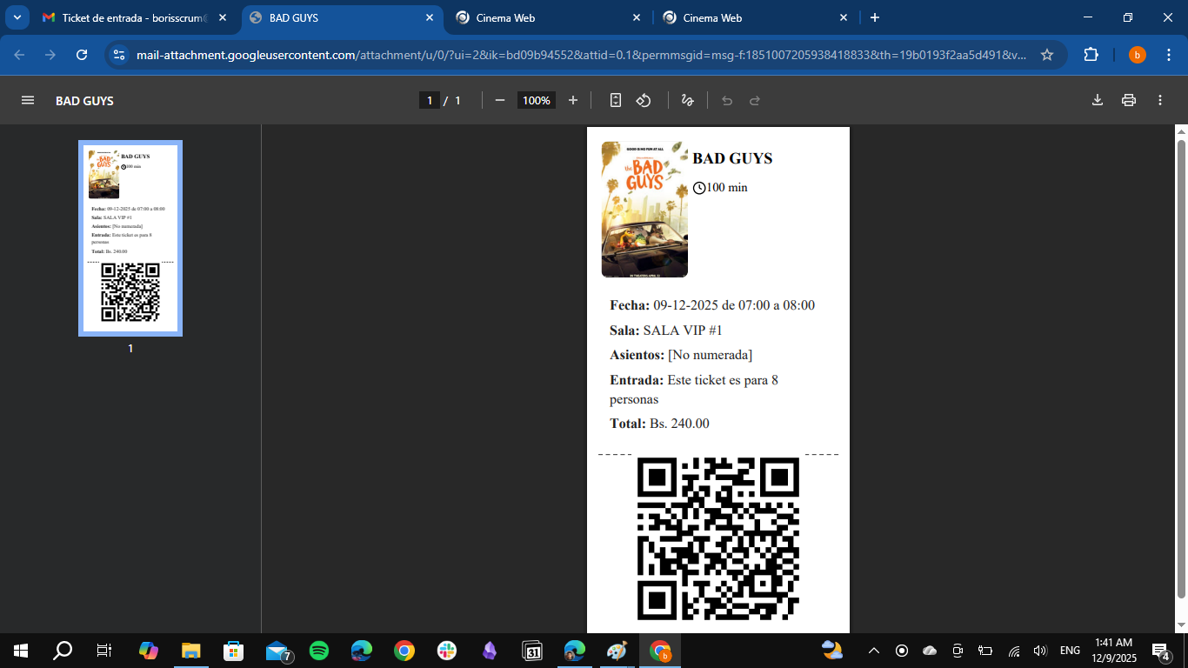1188x668 pixels.
Task: Open the browser extensions puzzle icon
Action: point(1091,54)
